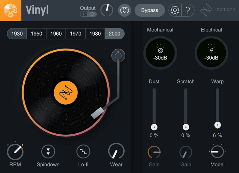This screenshot has width=239, height=173.
Task: Click the Electrical heading label
Action: pyautogui.click(x=211, y=30)
